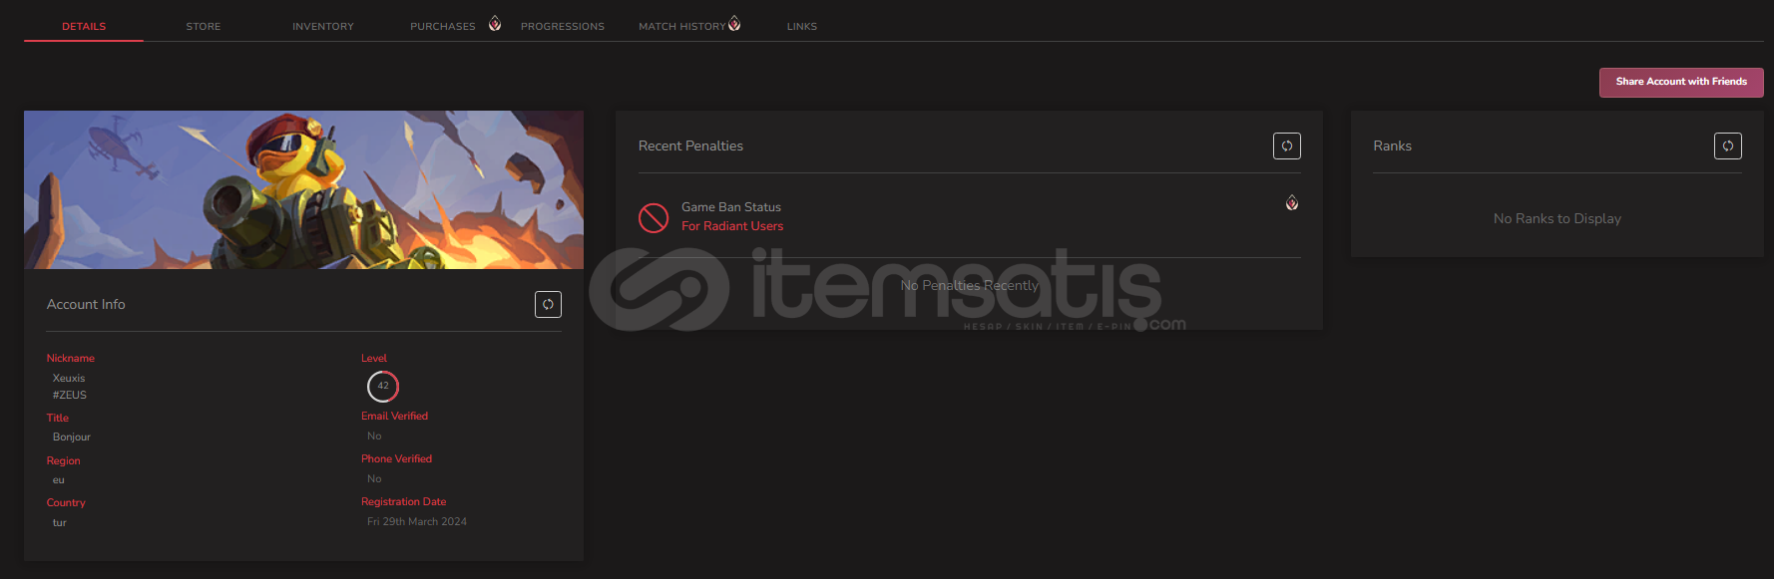
Task: Click the player card banner image
Action: (303, 189)
